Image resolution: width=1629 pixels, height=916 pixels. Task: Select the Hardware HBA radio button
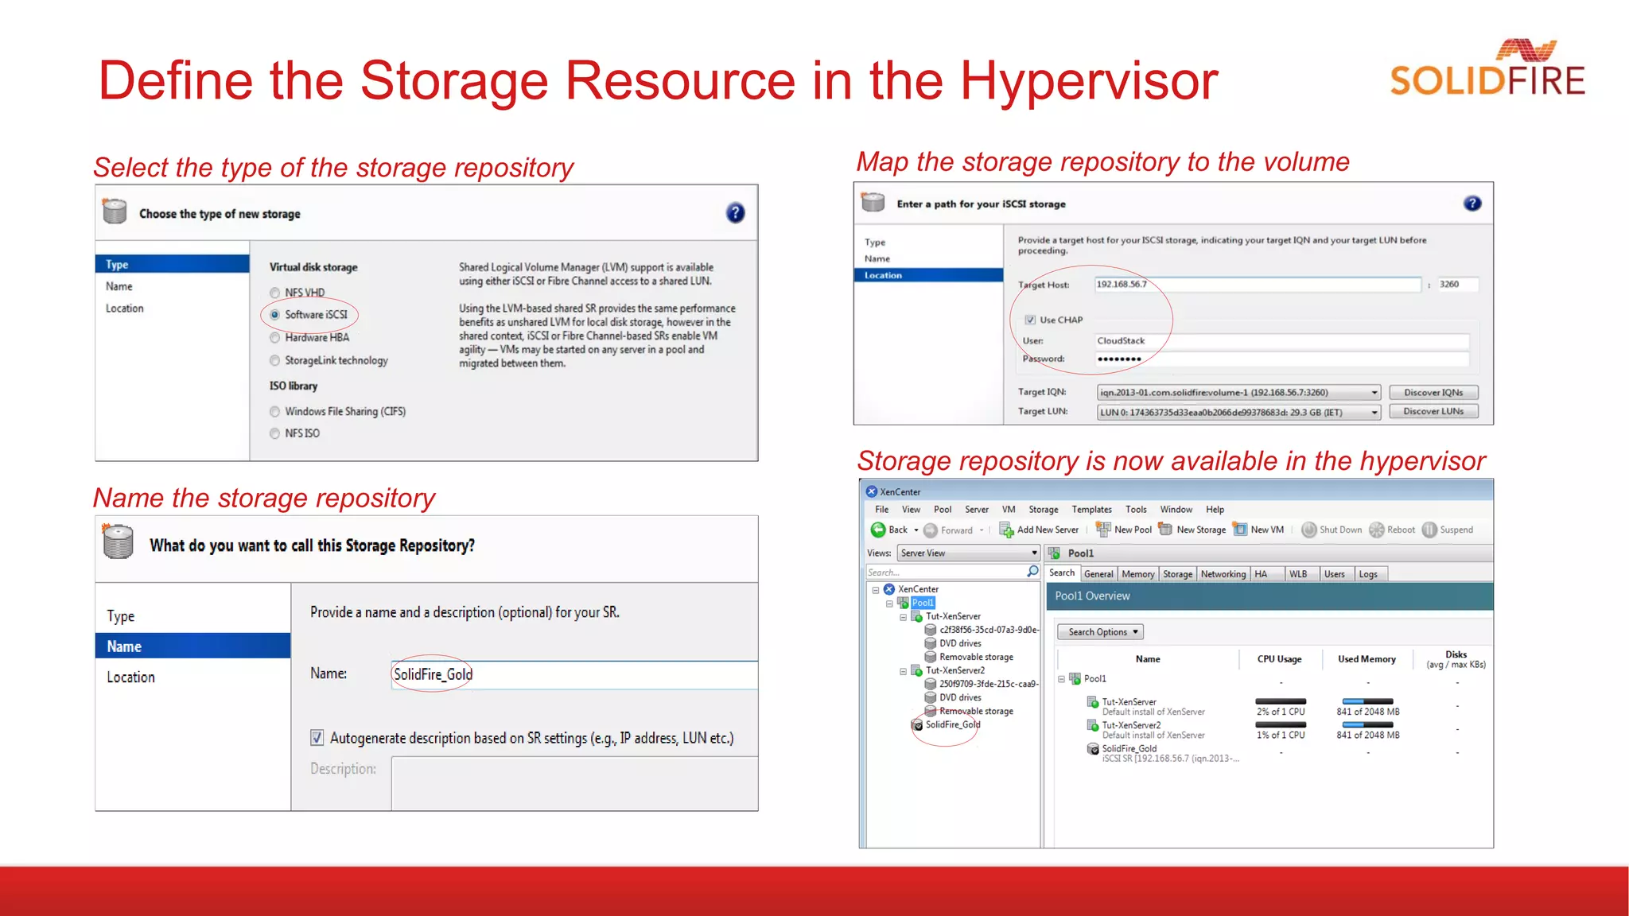coord(274,338)
